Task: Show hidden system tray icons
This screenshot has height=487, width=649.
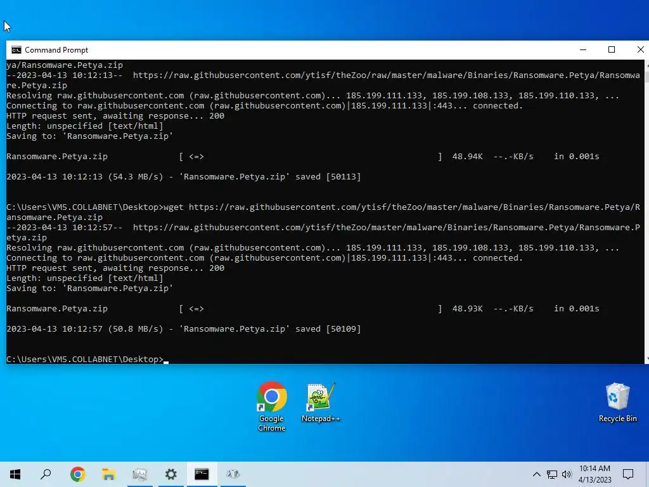Action: point(536,474)
